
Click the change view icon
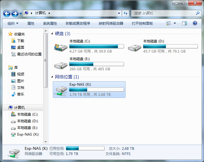(168, 23)
